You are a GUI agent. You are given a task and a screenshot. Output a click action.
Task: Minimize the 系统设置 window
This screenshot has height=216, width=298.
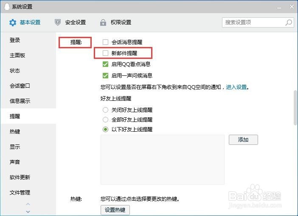click(x=279, y=7)
